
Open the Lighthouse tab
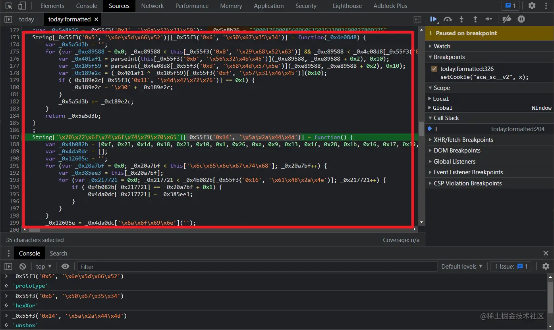coord(347,6)
